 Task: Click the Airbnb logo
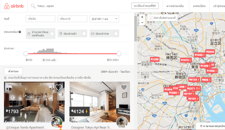pyautogui.click(x=14, y=6)
